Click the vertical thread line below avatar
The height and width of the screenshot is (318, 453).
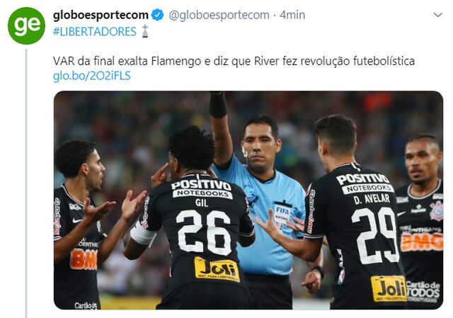coord(26,183)
